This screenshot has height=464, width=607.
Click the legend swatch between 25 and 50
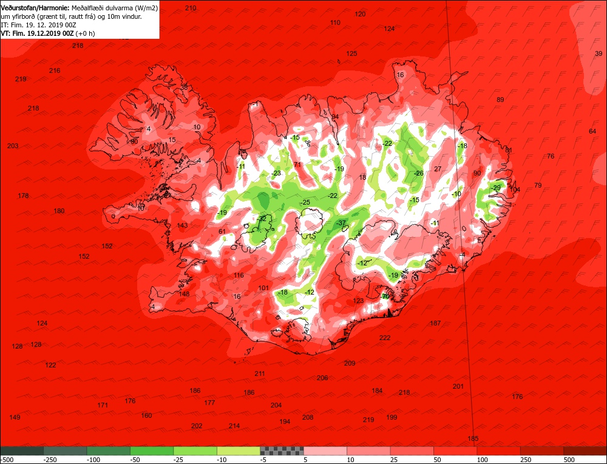click(412, 451)
